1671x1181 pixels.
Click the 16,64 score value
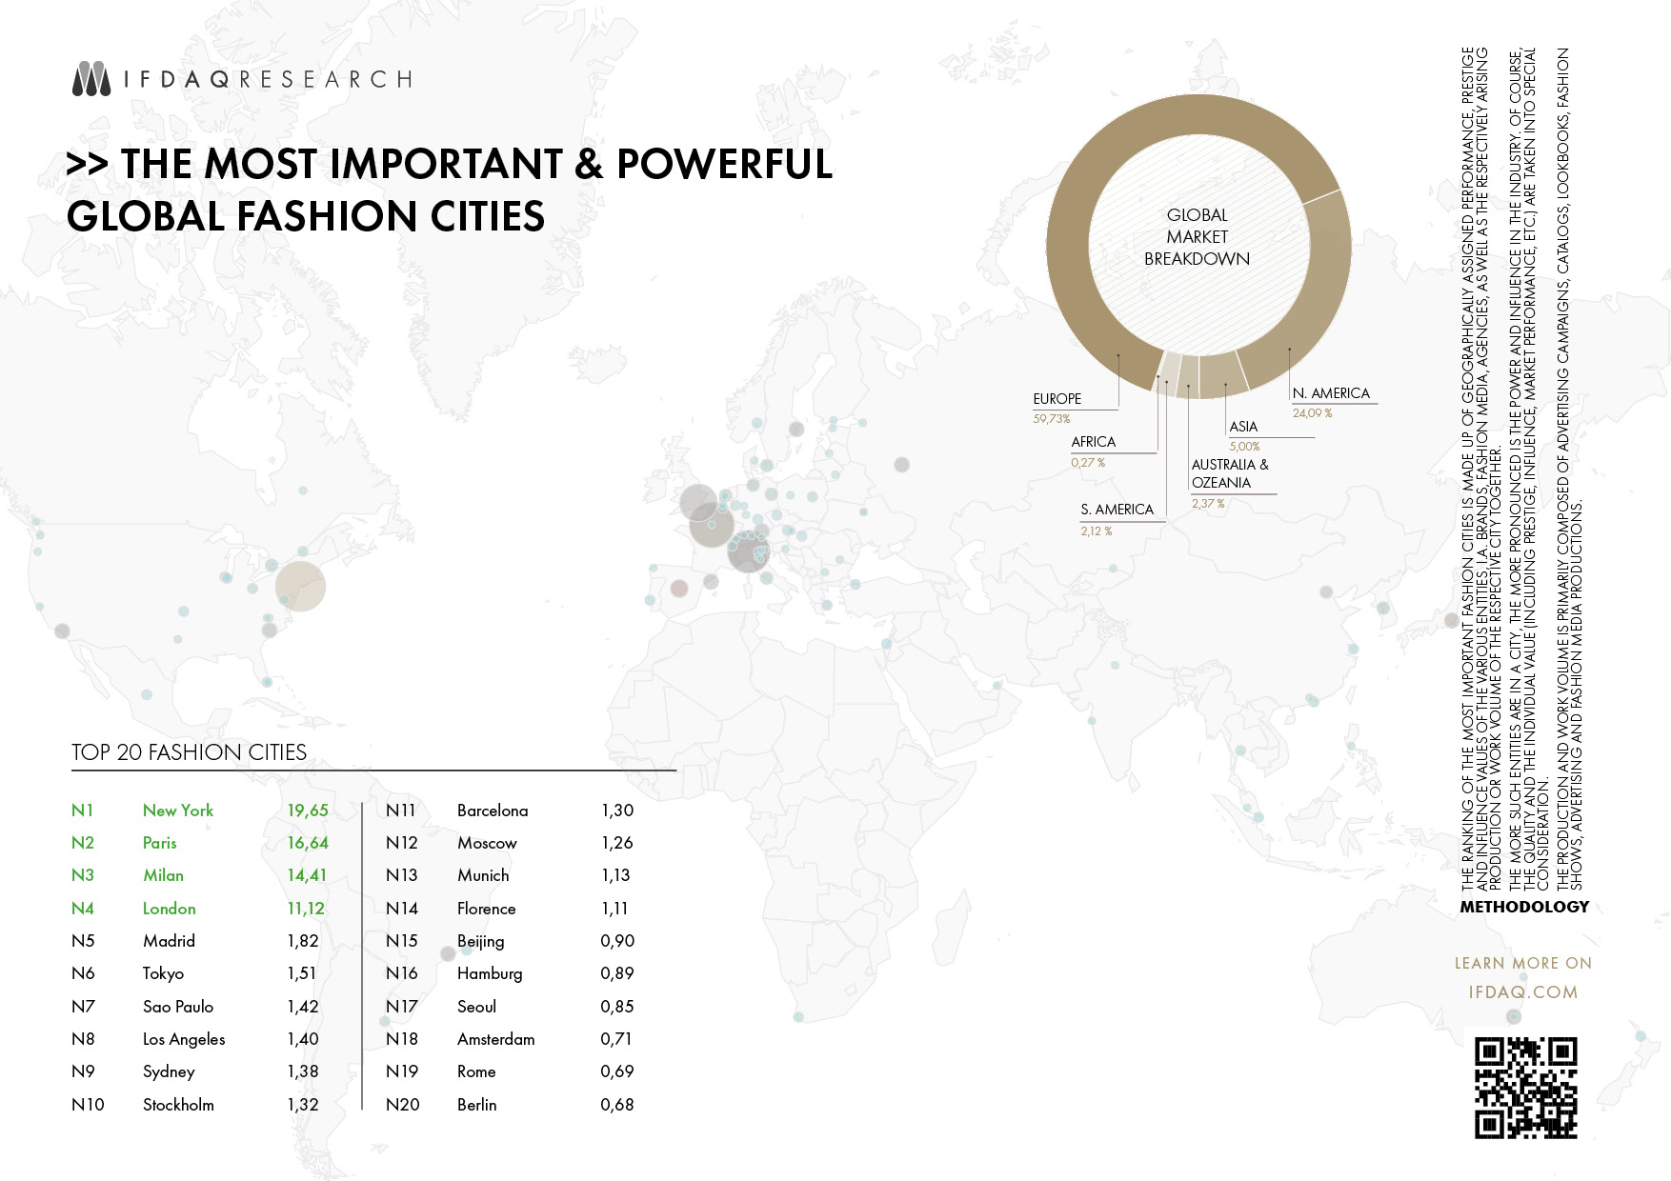click(308, 843)
